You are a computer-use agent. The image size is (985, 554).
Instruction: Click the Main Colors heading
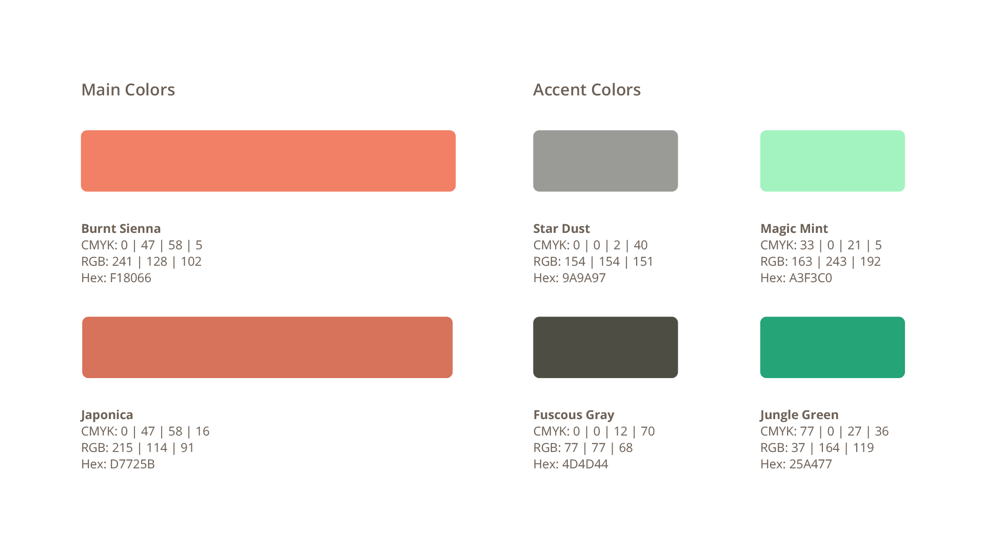point(128,90)
